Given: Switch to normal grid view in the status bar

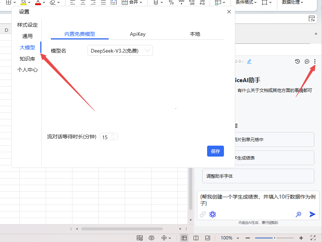Looking at the screenshot, I should [x=184, y=238].
